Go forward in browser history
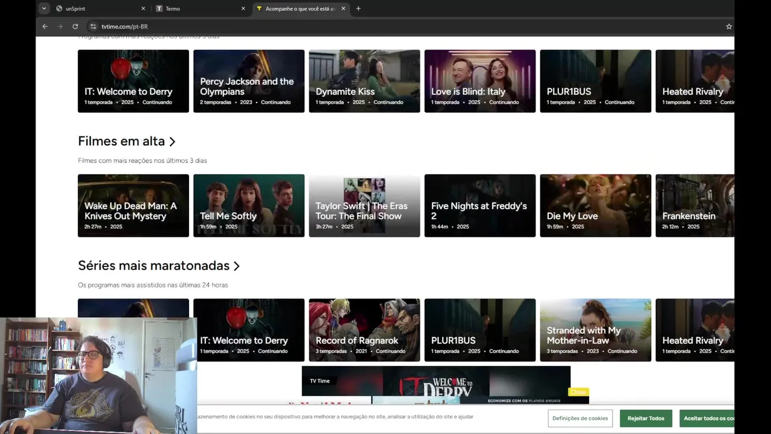Image resolution: width=771 pixels, height=434 pixels. coord(60,27)
